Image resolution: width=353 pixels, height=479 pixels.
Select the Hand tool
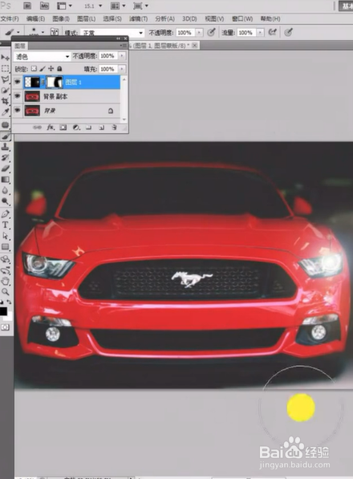click(5, 281)
